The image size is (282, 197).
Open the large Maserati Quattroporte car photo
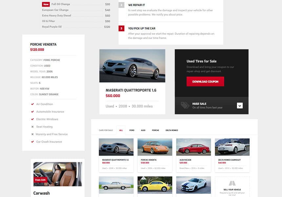point(132,66)
